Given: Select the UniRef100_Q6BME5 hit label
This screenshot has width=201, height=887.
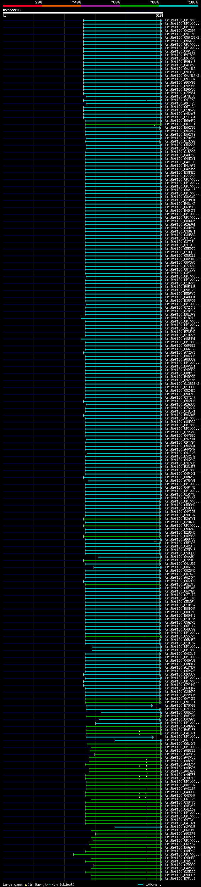Looking at the screenshot, I should pos(180,640).
